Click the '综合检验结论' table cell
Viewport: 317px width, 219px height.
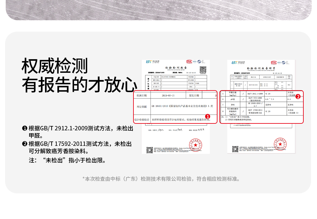click(142, 120)
